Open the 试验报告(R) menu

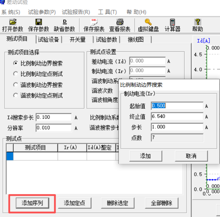click(76, 12)
